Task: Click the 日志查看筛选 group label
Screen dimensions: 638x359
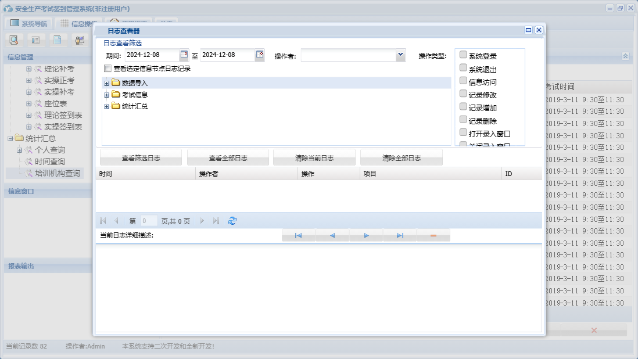Action: click(x=123, y=43)
